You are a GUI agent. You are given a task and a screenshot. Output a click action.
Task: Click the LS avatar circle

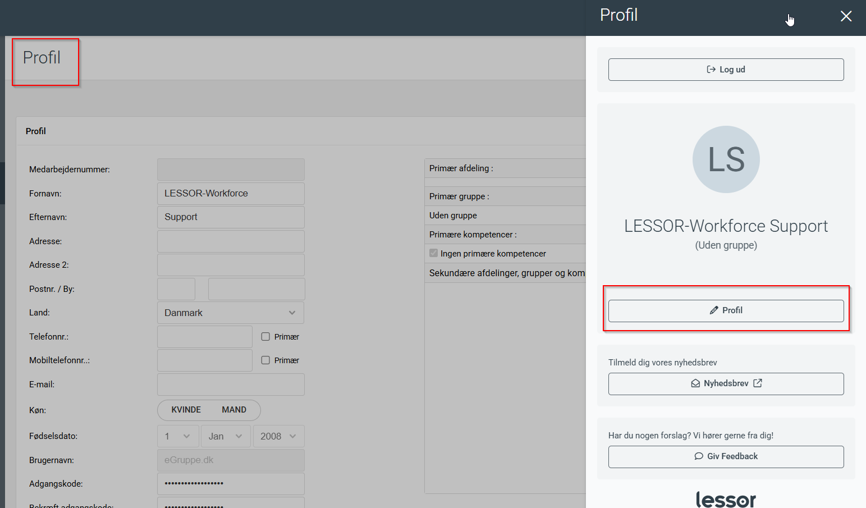tap(726, 159)
